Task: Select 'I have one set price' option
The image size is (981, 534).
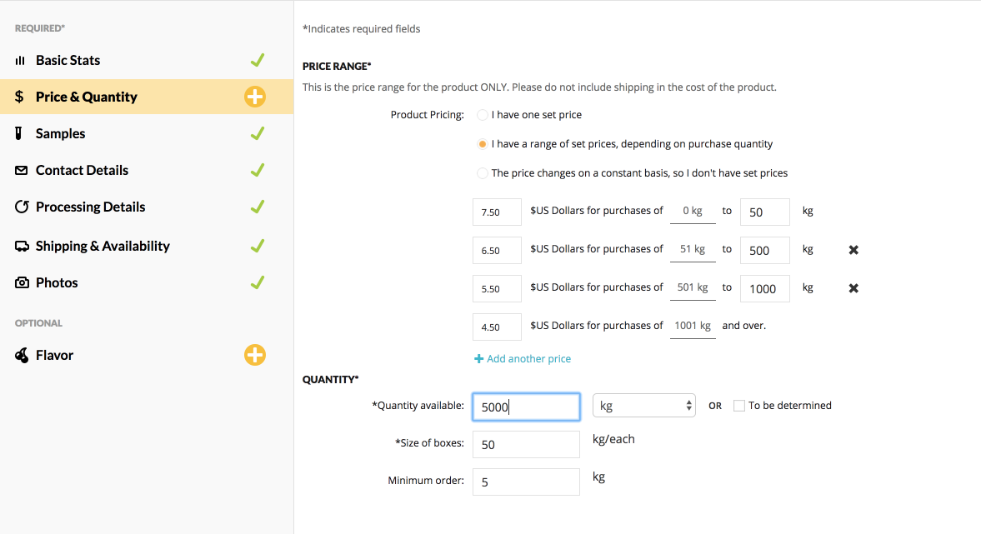Action: coord(483,115)
